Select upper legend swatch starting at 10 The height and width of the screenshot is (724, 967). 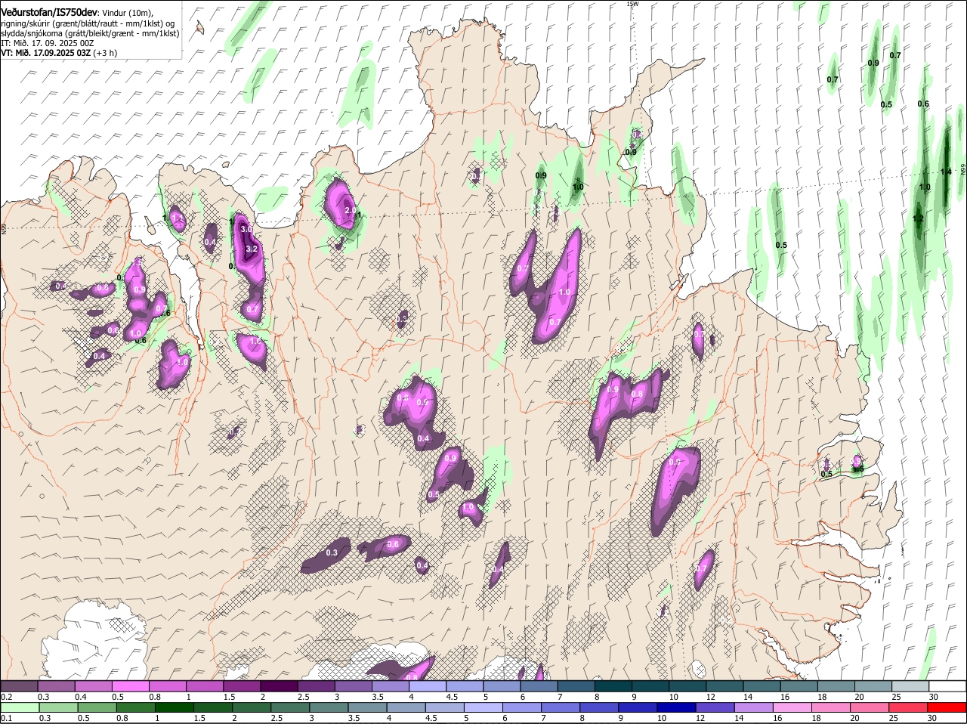(x=687, y=686)
